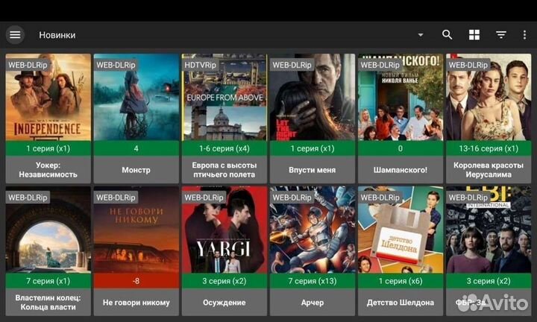Click the HDTVRip quality badge

tap(201, 65)
